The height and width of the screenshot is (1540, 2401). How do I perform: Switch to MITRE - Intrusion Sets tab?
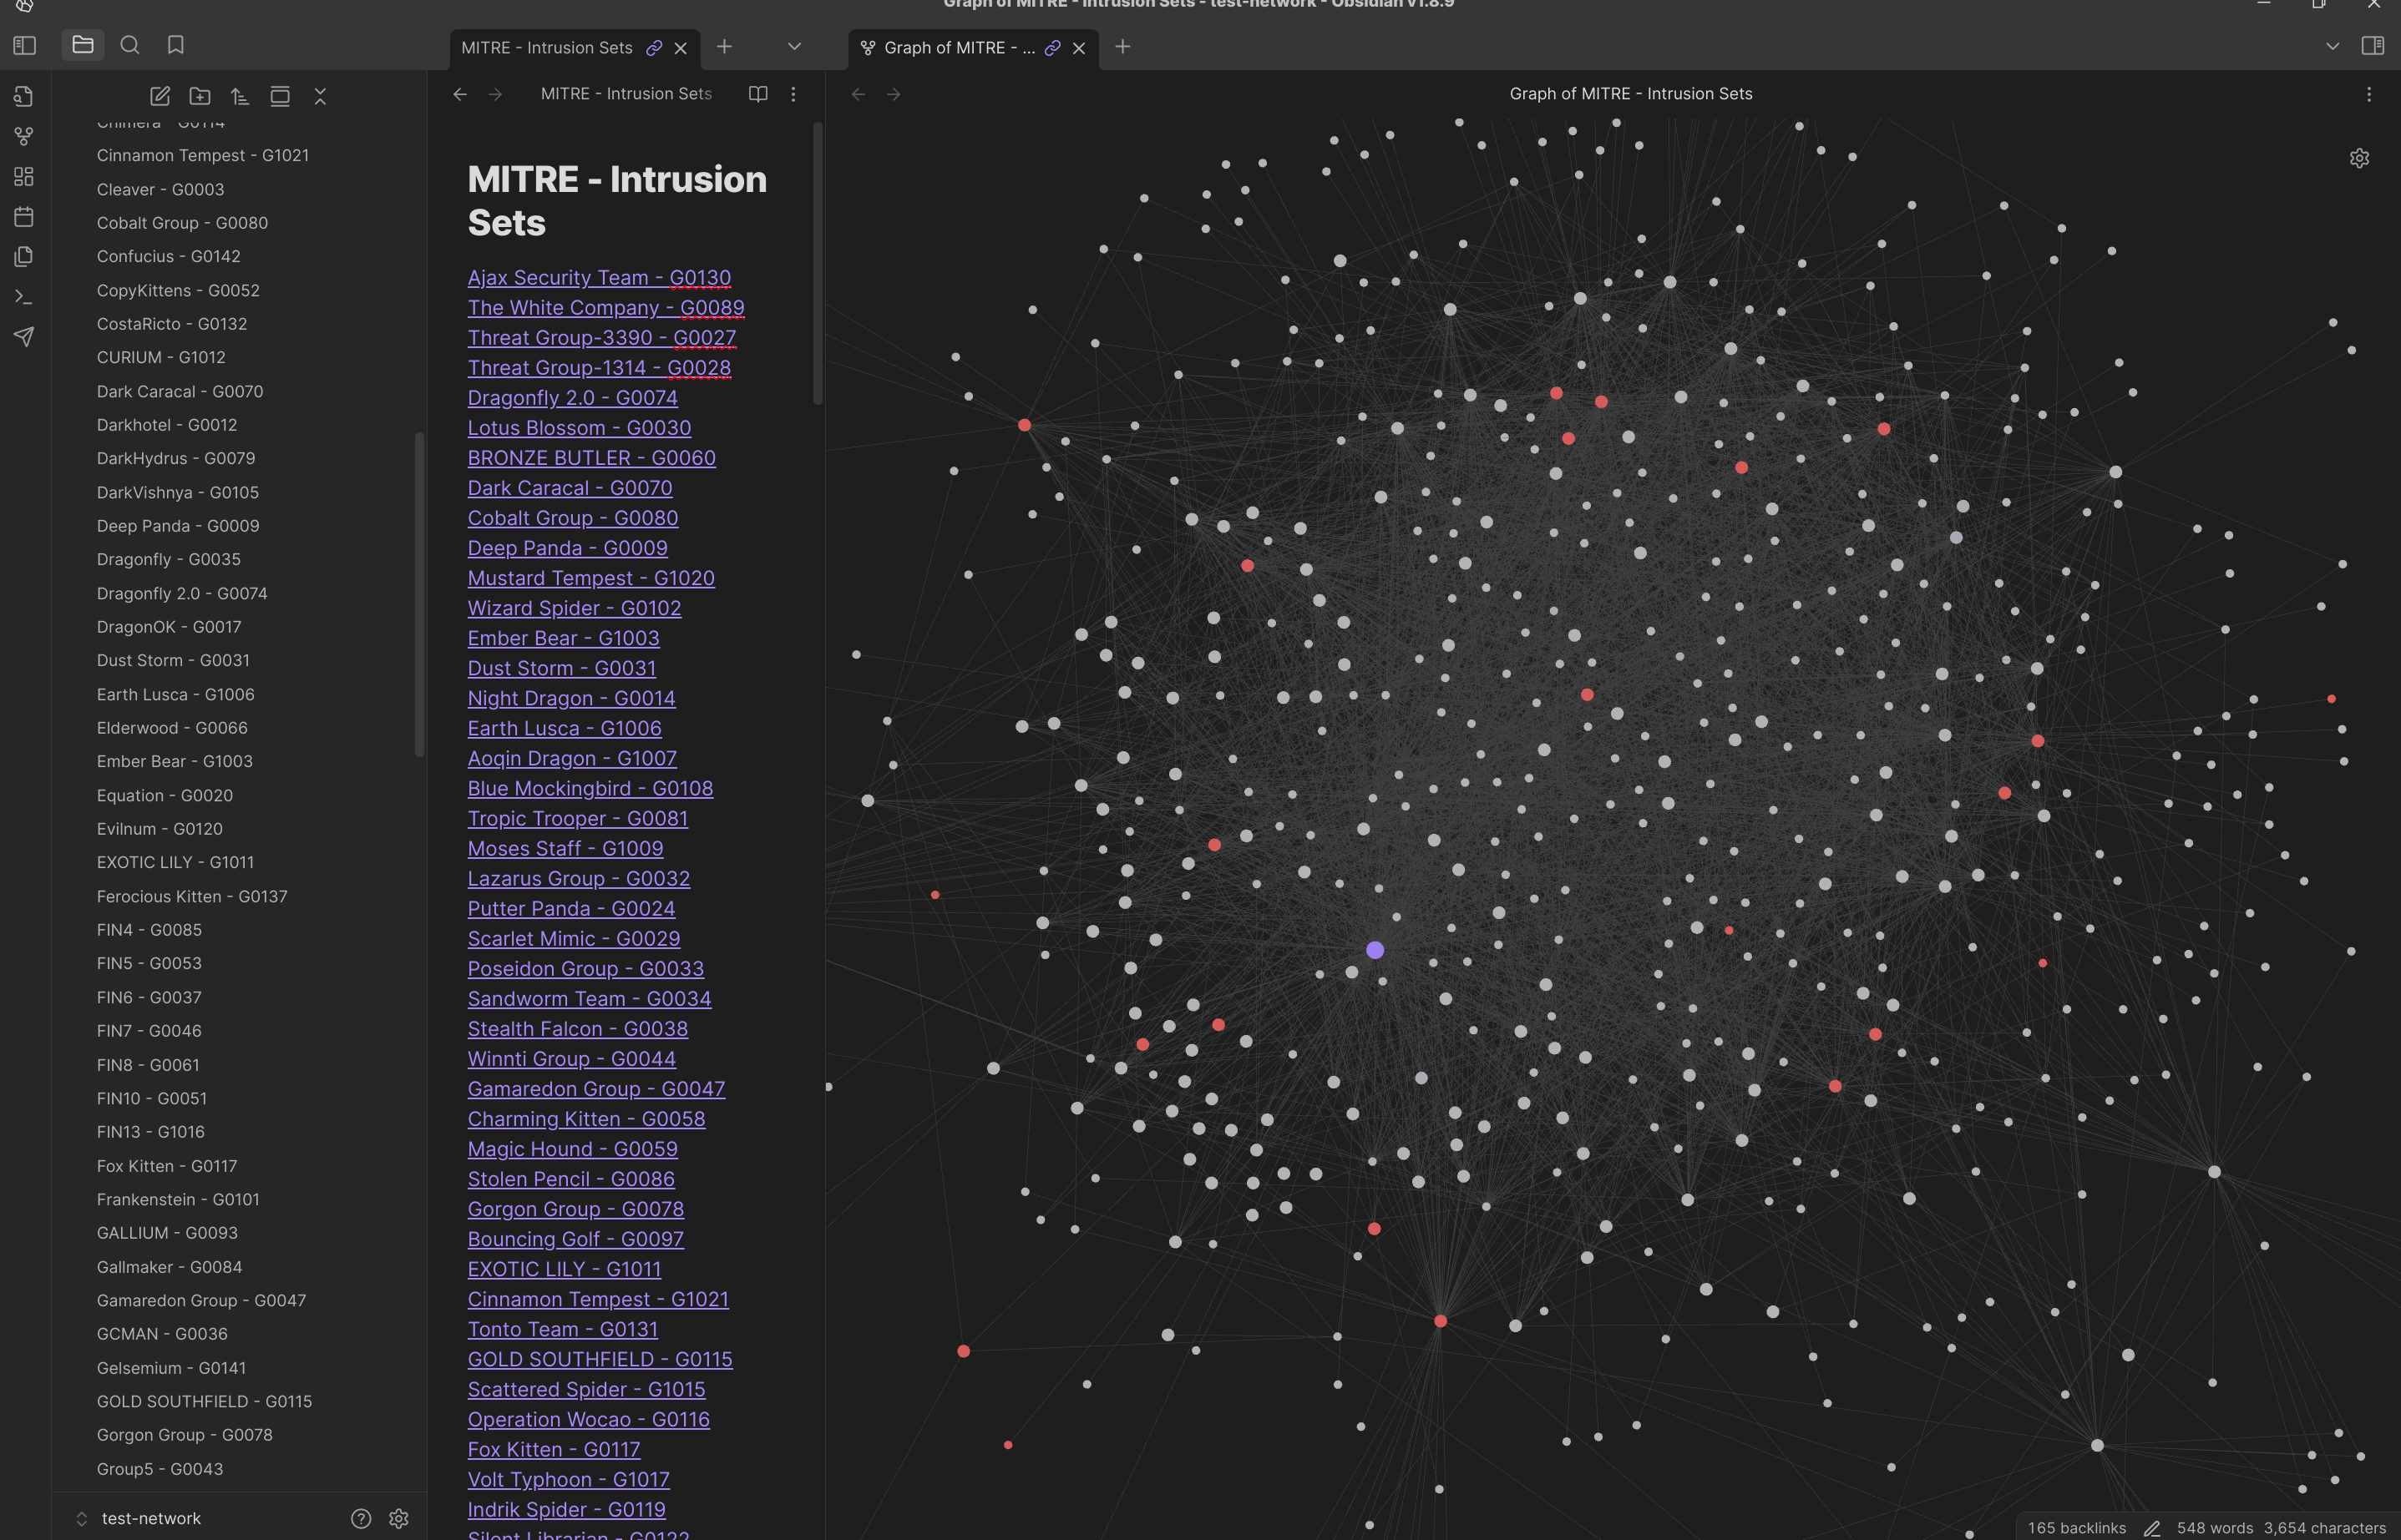pyautogui.click(x=547, y=47)
